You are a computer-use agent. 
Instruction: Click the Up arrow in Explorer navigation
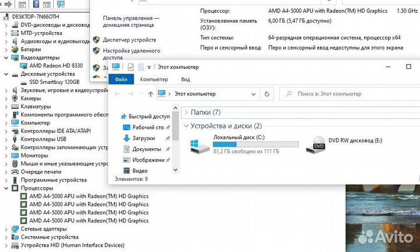[x=150, y=94]
